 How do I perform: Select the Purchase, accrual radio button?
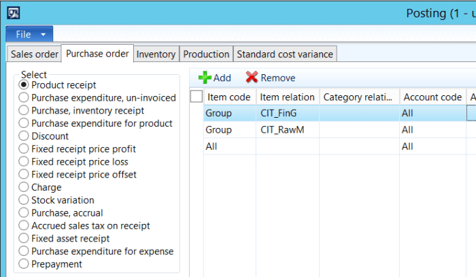[x=24, y=212]
